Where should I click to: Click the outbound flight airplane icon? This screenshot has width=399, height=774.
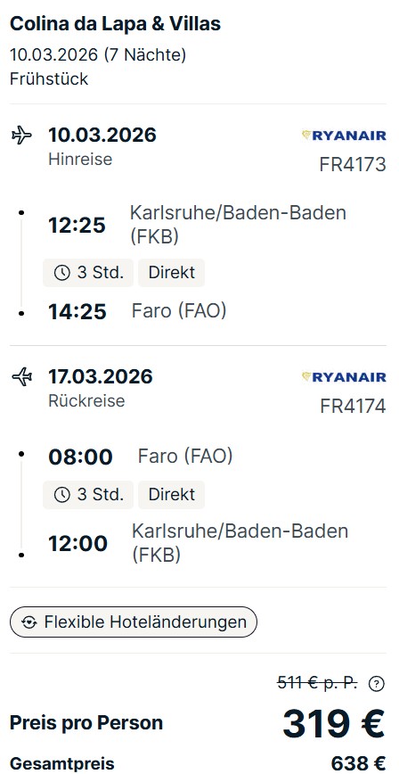tap(21, 135)
